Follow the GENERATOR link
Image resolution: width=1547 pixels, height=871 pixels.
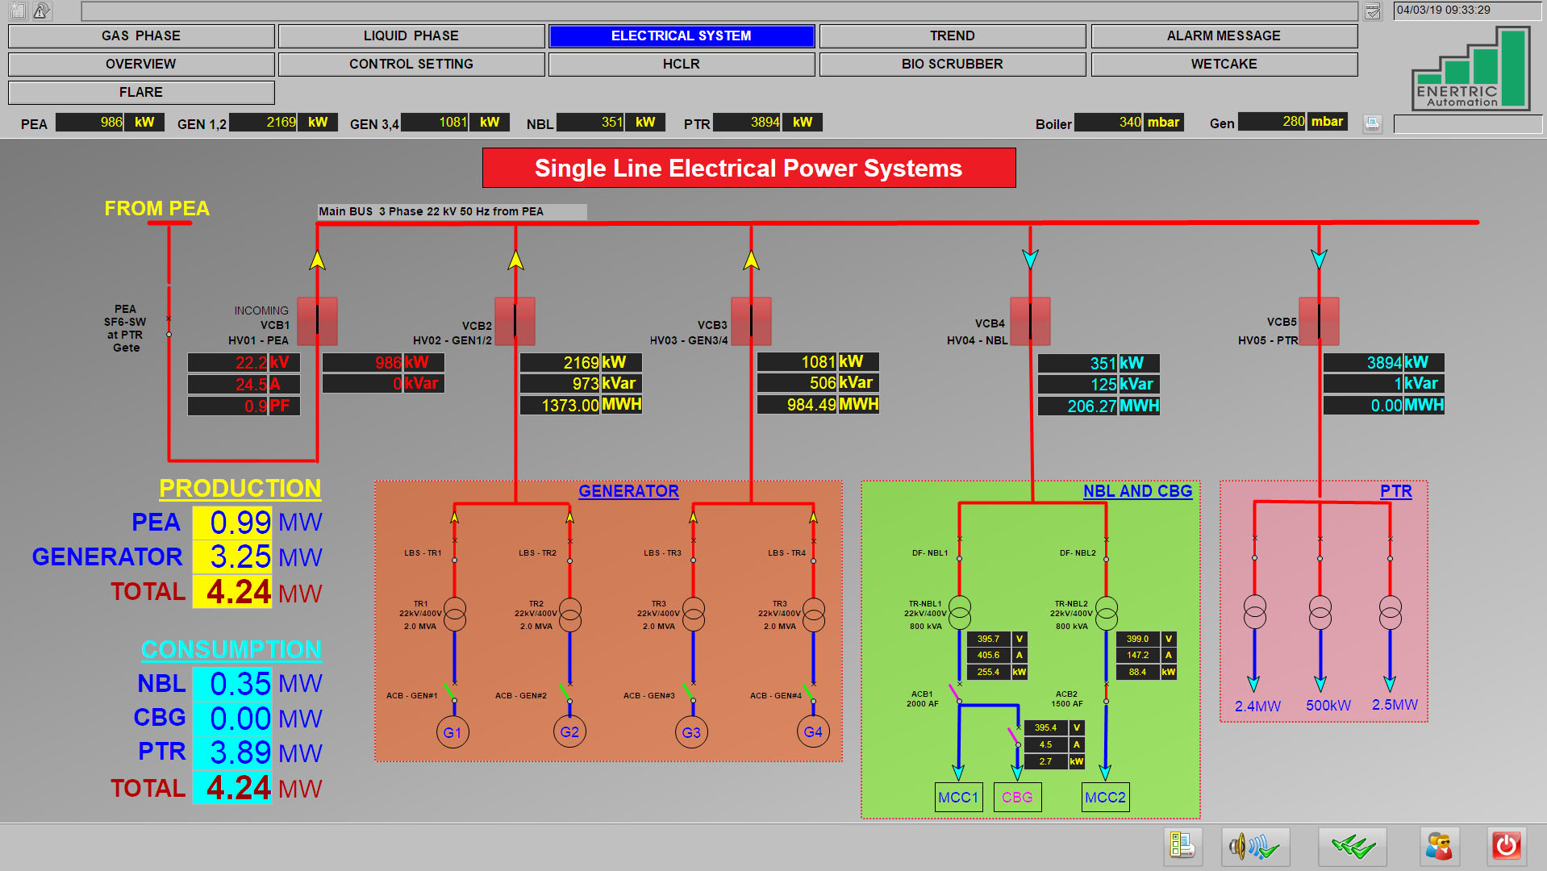(x=628, y=491)
